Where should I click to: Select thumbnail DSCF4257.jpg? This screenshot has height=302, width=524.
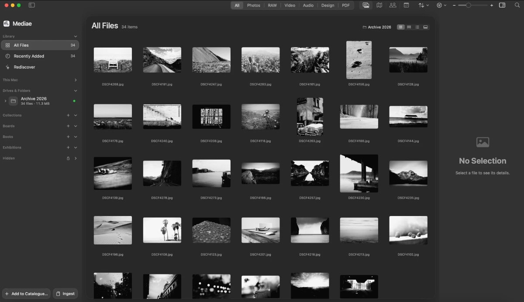click(x=310, y=173)
